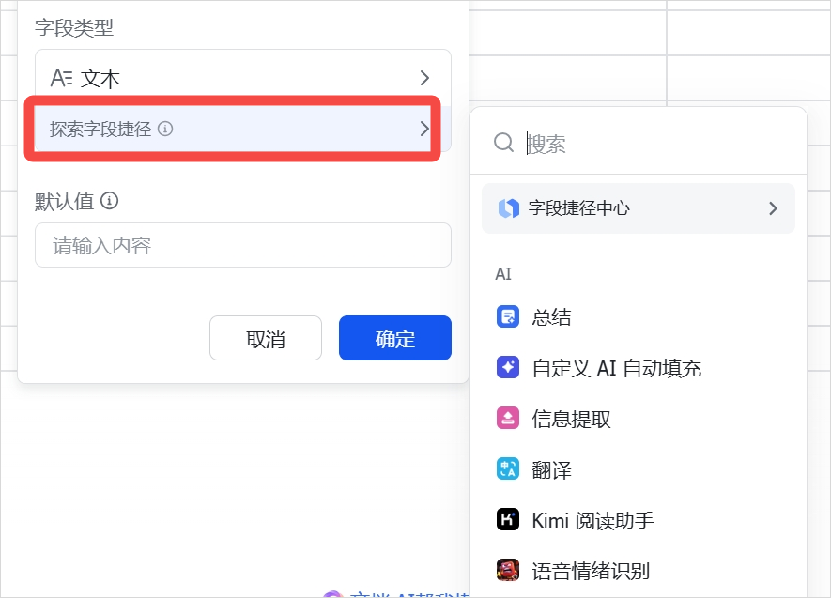The height and width of the screenshot is (598, 831).
Task: Click the info icon beside 默认值
Action: point(110,201)
